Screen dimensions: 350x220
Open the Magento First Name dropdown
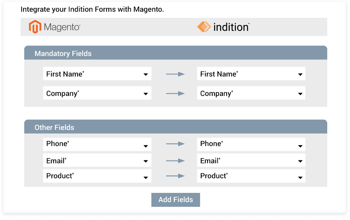click(x=97, y=74)
